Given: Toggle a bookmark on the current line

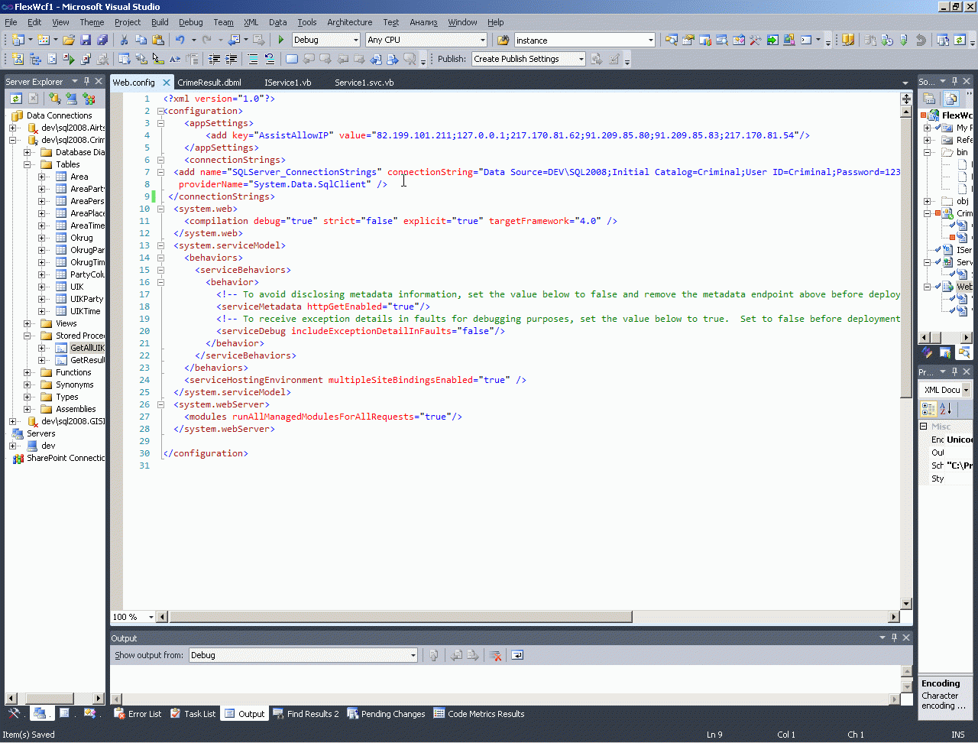Looking at the screenshot, I should pos(292,59).
